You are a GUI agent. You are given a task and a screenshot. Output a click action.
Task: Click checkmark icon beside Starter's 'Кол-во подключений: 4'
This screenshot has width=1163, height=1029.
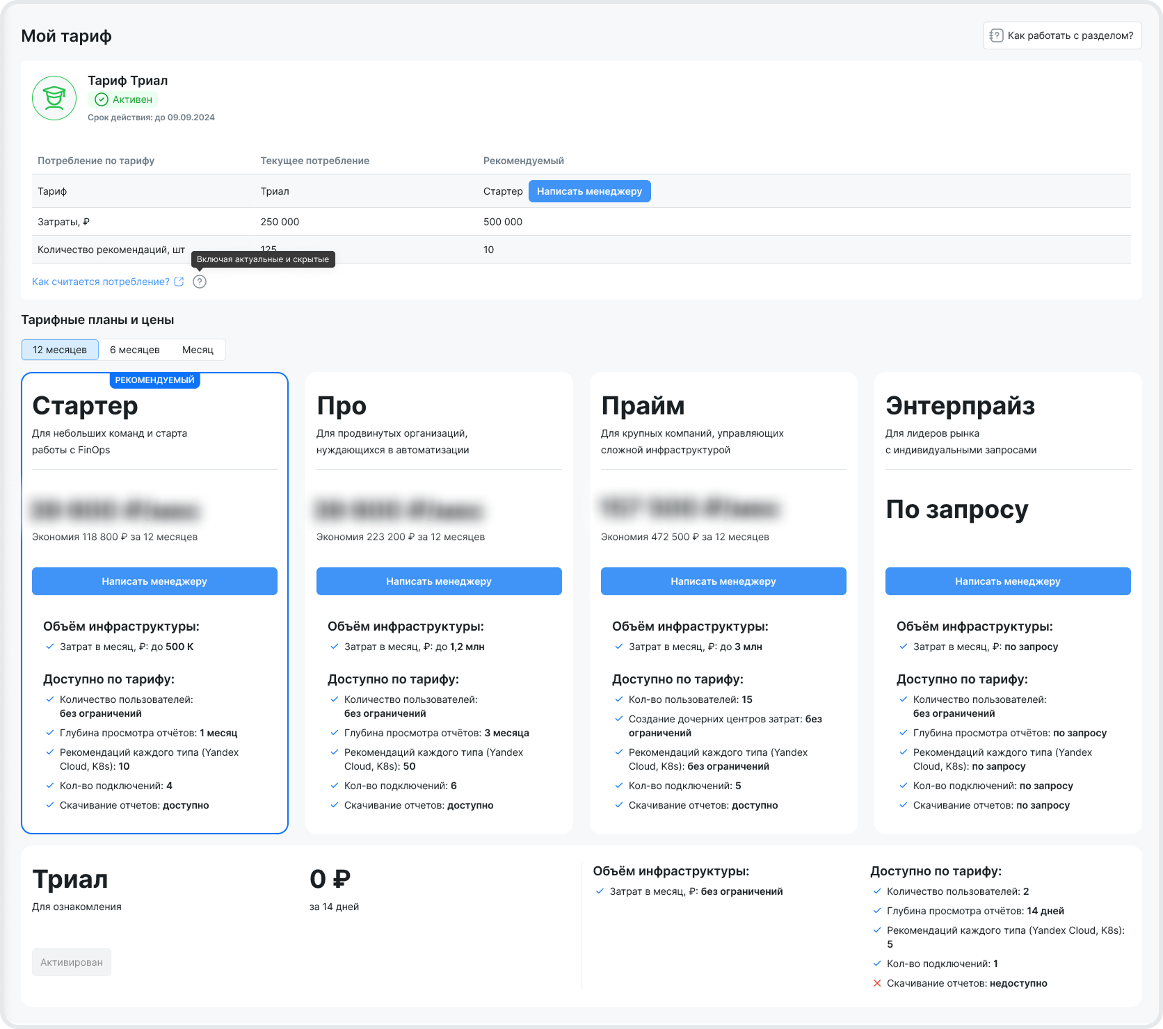(x=50, y=786)
